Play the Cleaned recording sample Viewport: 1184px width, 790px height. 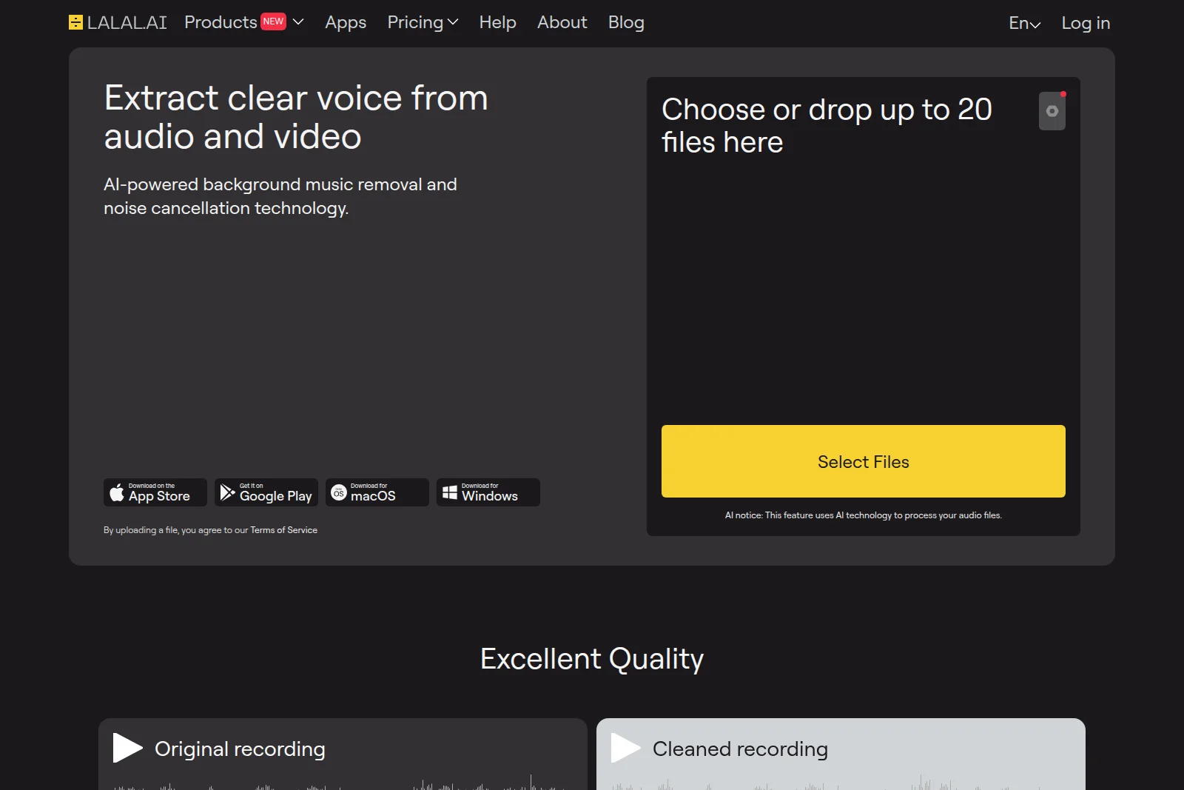[x=624, y=748]
